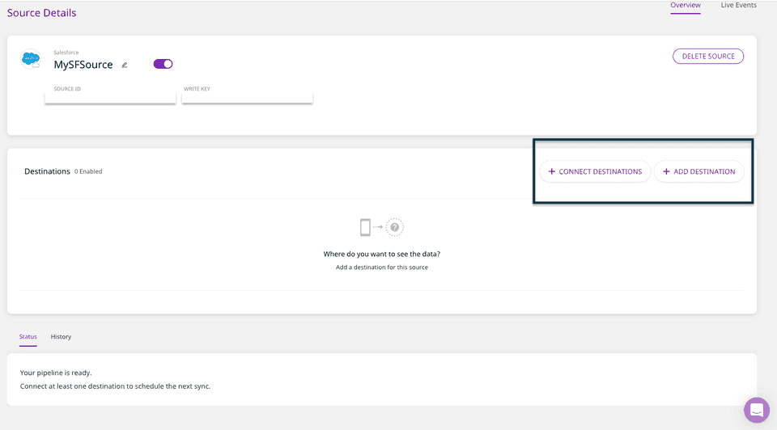Screen dimensions: 777x430
Task: Click "Add a destination for this source" text
Action: [381, 267]
